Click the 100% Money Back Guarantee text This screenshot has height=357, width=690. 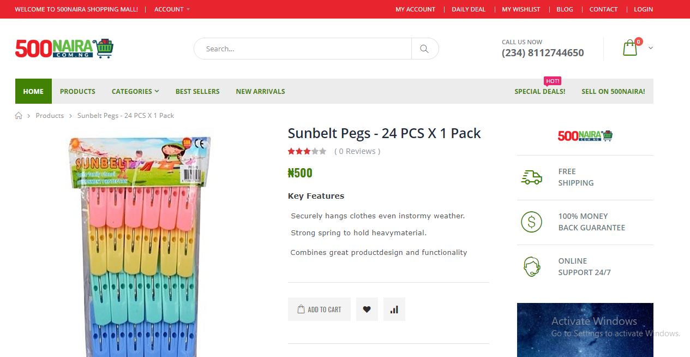(591, 222)
